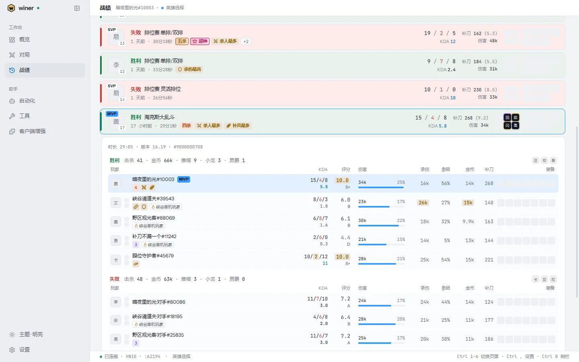Open player 补刀不漏一个#11242 profile
Viewport: 579px width, 362px height.
coord(154,237)
